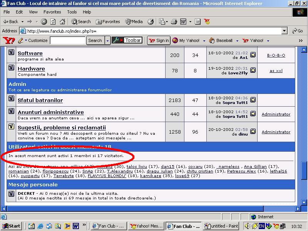
Task: Open the Favorites pane
Action: coord(108,22)
